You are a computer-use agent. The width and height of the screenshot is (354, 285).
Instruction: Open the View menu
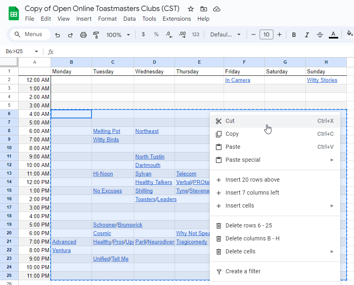point(64,19)
